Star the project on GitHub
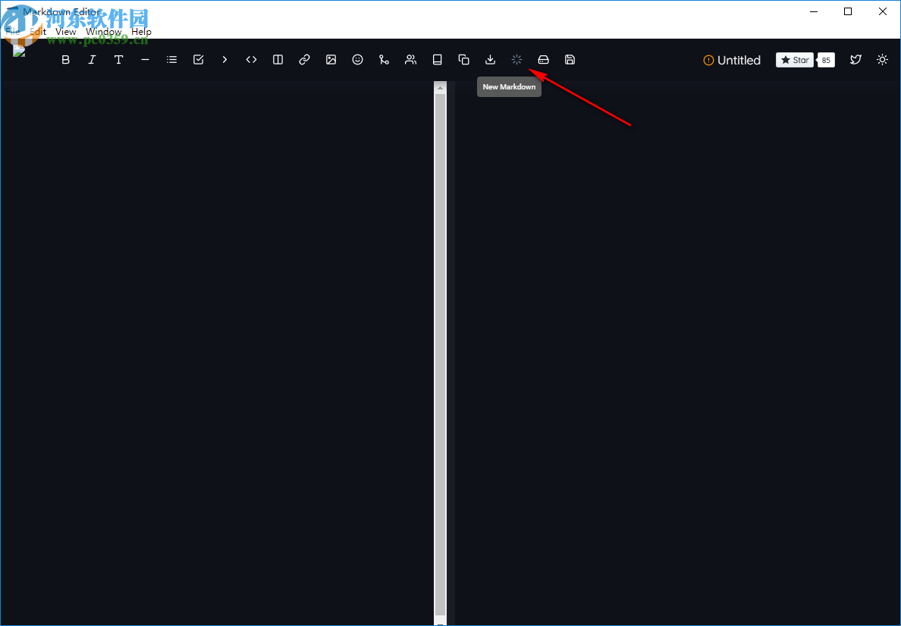 coord(794,59)
